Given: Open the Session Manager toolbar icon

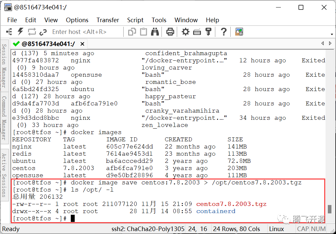Looking at the screenshot, I should coord(9,32).
